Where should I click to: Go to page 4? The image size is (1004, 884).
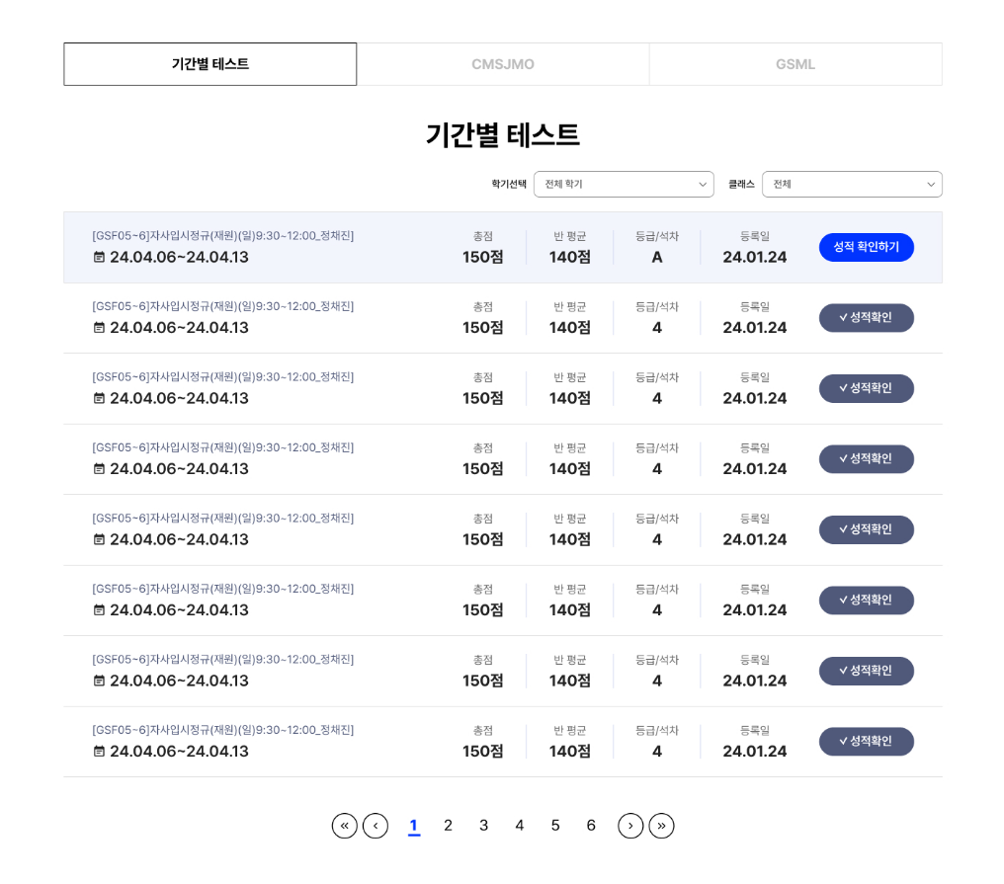click(519, 825)
